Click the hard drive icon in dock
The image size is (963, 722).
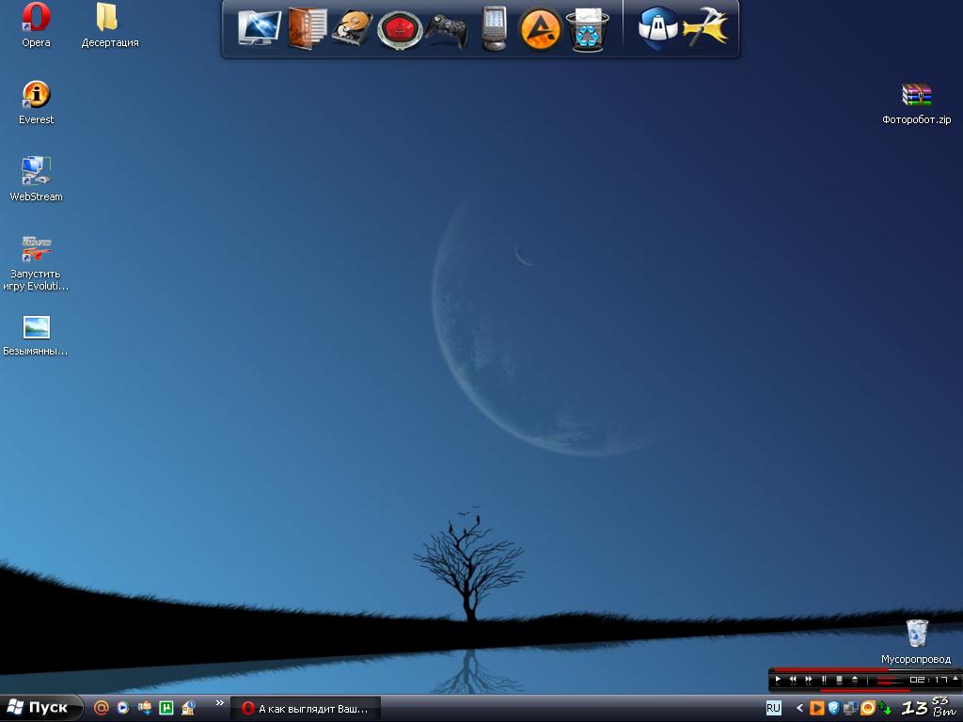353,29
